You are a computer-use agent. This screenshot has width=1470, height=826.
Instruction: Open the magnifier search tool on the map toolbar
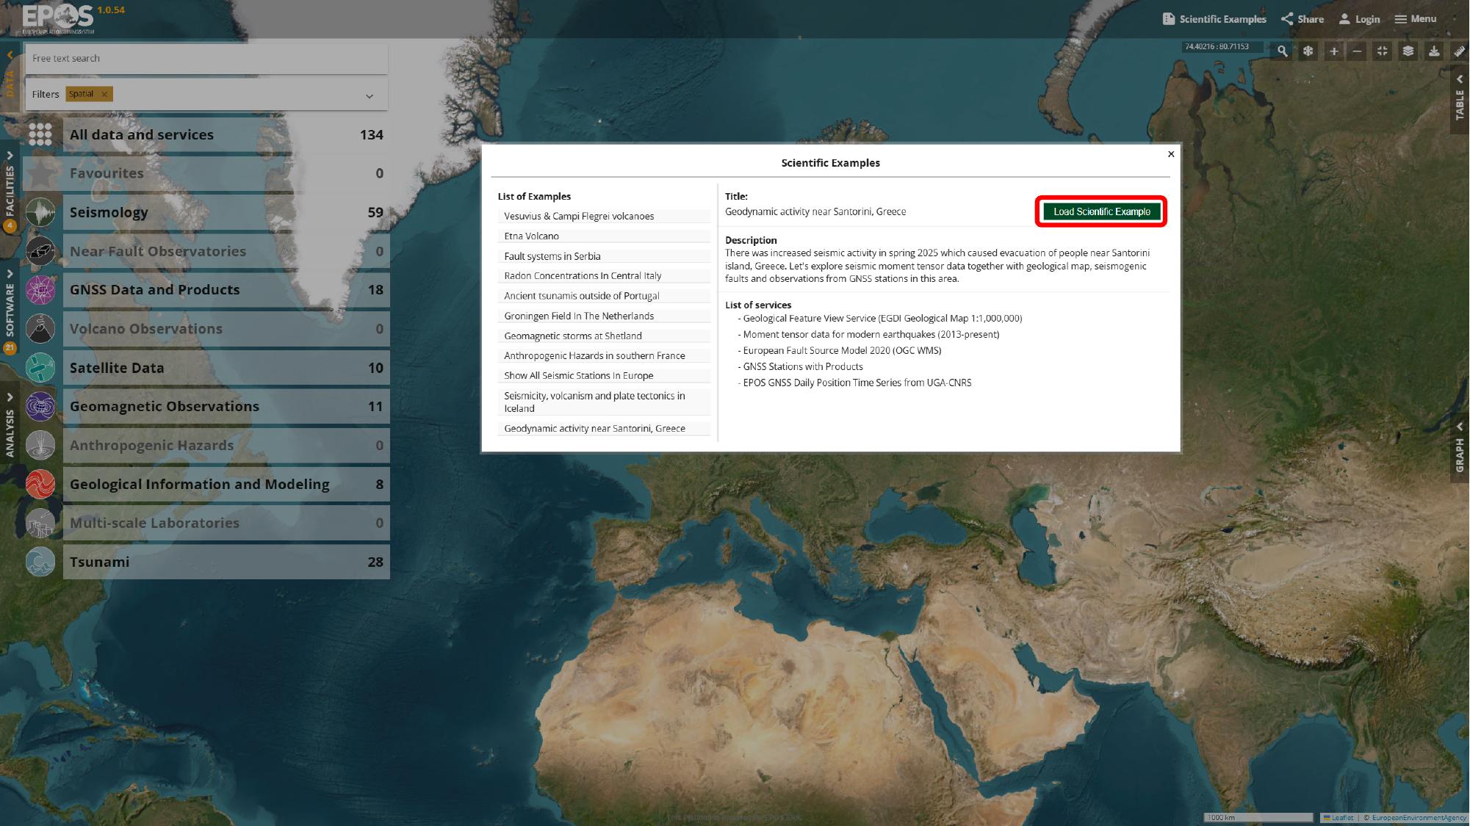1281,51
